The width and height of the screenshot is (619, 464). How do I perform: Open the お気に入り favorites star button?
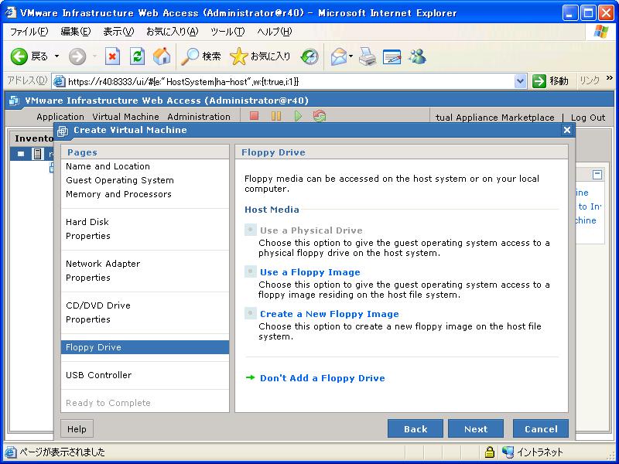[260, 56]
